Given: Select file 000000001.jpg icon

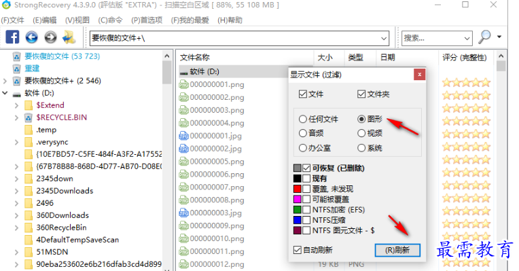Looking at the screenshot, I should (x=183, y=136).
